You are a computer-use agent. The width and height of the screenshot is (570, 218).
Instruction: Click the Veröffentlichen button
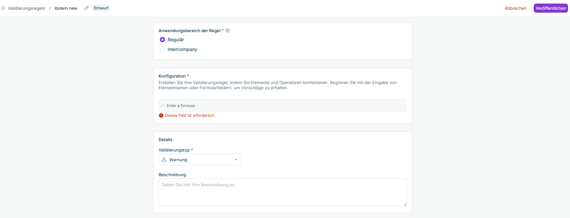click(x=551, y=8)
